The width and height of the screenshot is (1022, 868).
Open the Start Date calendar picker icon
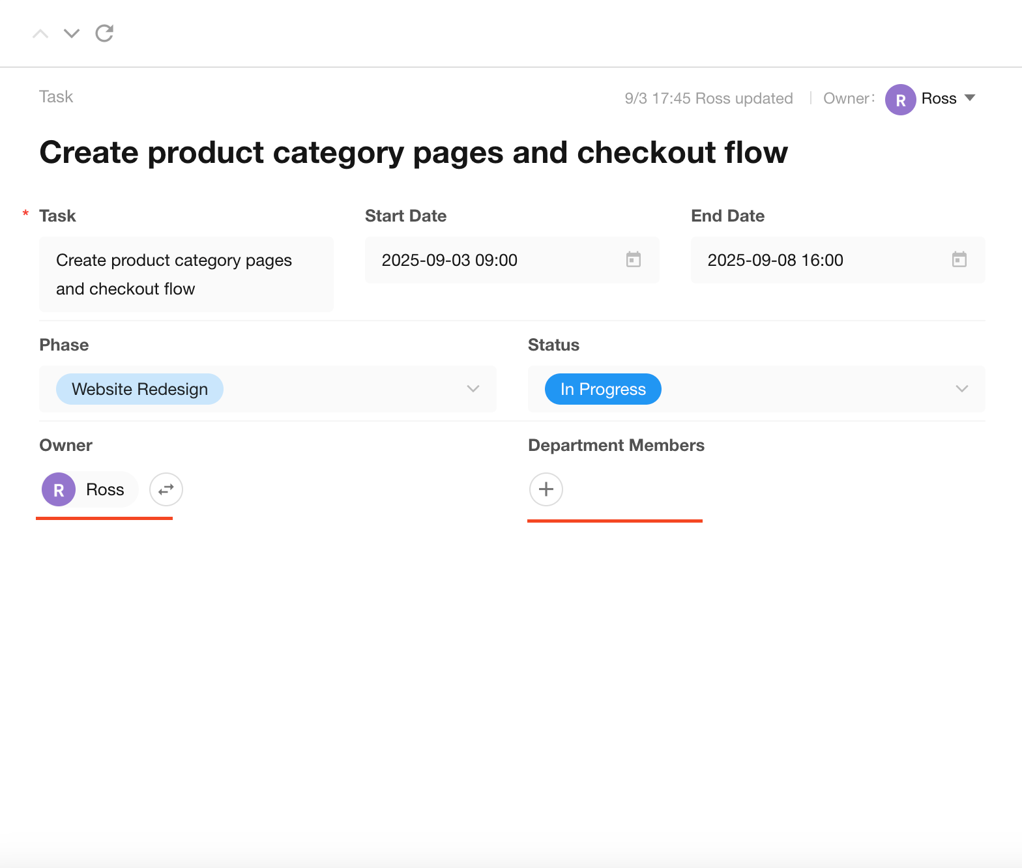click(633, 259)
